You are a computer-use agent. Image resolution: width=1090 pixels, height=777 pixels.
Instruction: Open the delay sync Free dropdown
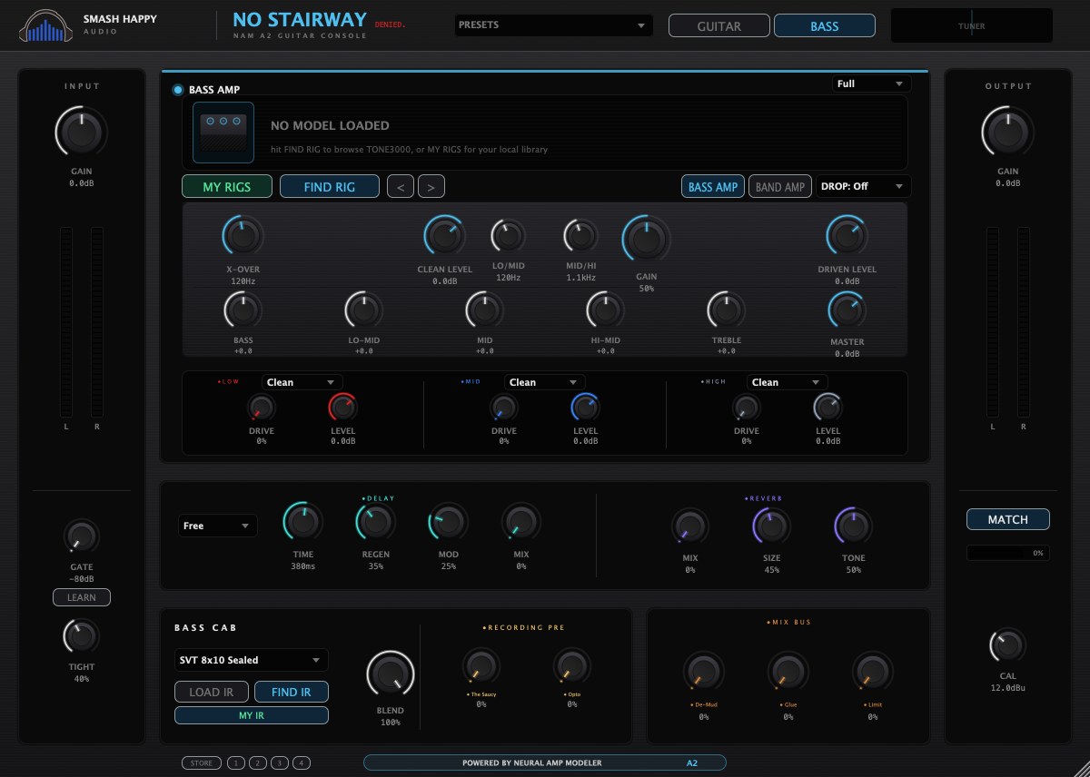[x=218, y=526]
